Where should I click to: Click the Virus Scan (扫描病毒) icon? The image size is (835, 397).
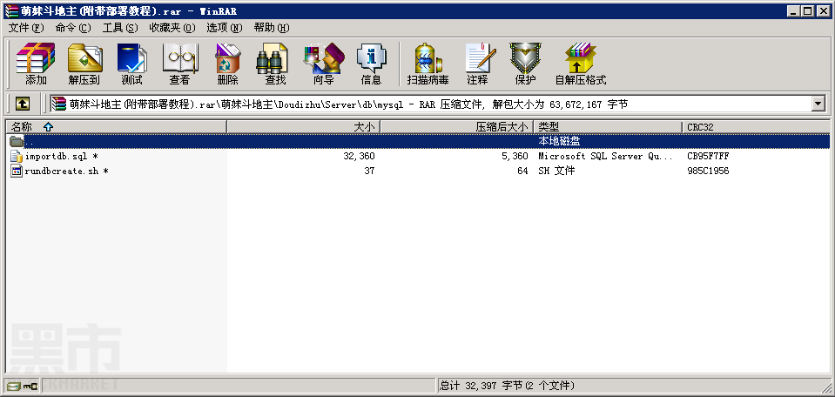[428, 64]
